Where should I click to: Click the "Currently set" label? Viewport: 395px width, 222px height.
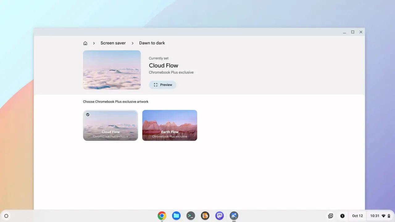click(x=159, y=58)
